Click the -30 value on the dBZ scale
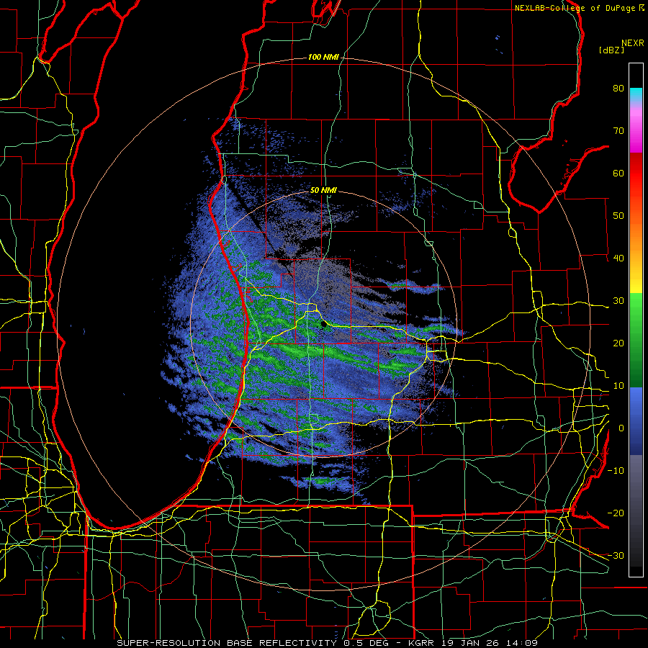The height and width of the screenshot is (648, 648). pyautogui.click(x=616, y=556)
